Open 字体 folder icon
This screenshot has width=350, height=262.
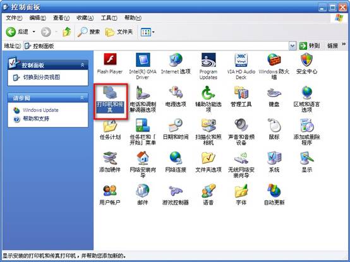[x=241, y=194]
